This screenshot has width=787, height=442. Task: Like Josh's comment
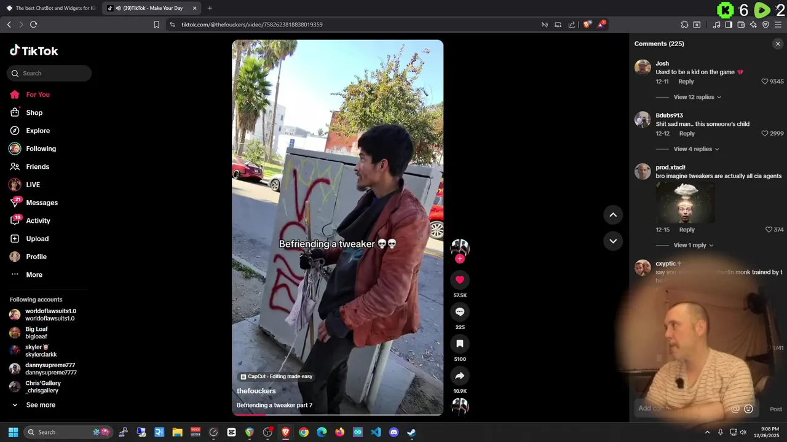click(x=765, y=81)
